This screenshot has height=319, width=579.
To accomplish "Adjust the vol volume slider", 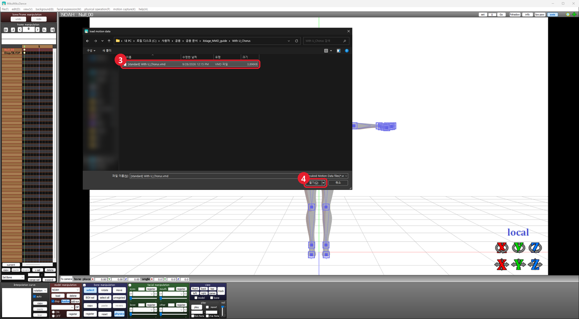I will point(223,311).
